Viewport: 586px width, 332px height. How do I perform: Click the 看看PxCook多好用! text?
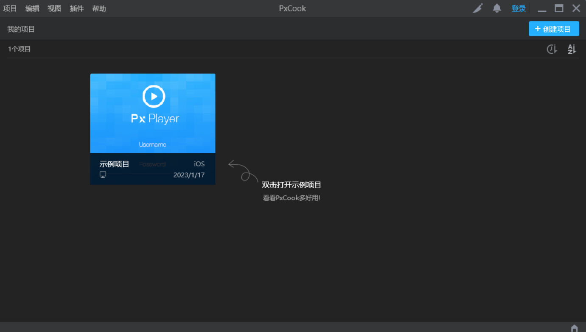pos(292,198)
